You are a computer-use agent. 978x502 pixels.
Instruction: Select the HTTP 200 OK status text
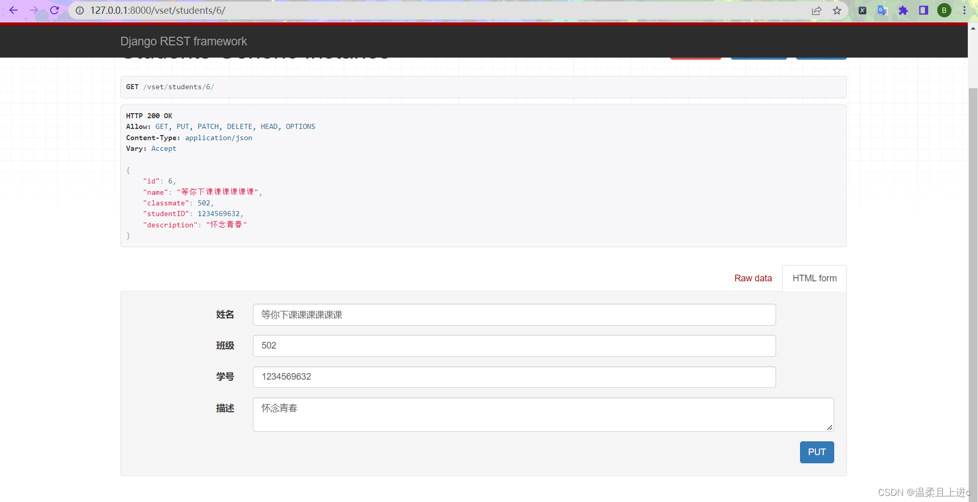coord(149,116)
